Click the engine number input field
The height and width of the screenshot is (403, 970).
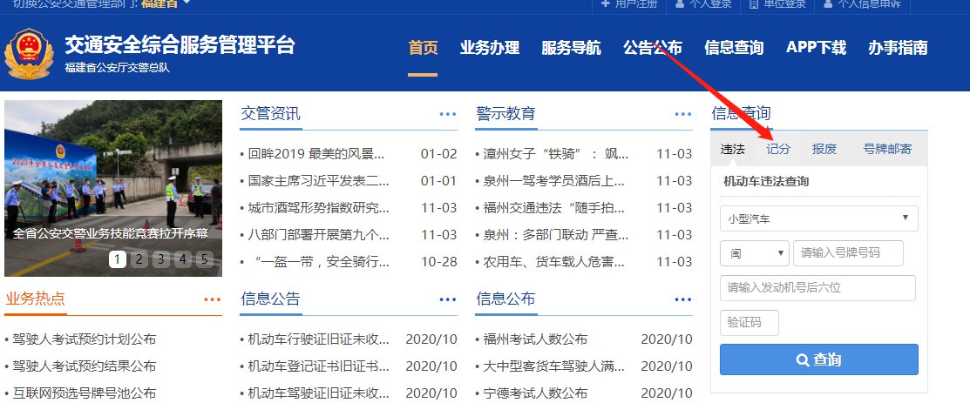point(817,288)
